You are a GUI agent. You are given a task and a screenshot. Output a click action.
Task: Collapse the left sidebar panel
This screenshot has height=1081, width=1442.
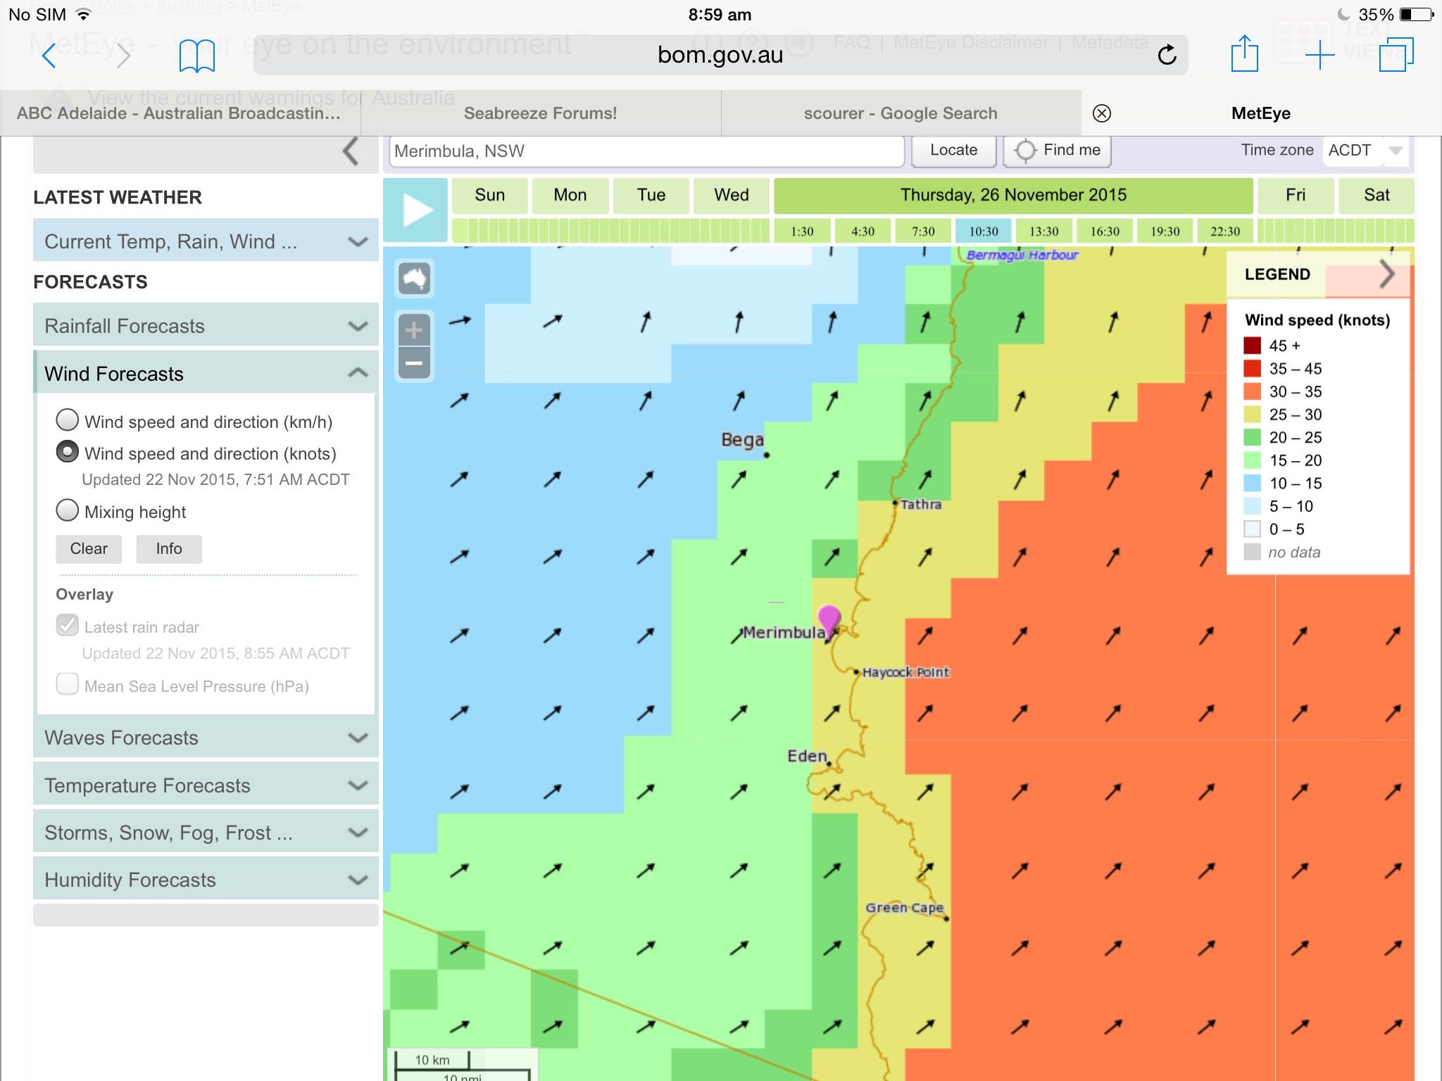tap(351, 152)
